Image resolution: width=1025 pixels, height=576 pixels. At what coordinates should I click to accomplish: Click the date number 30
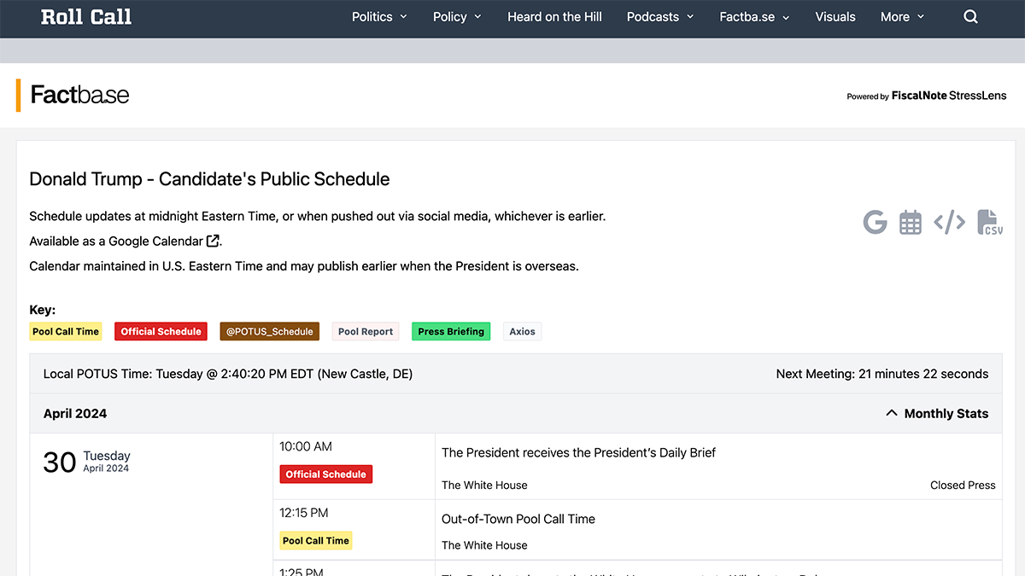(60, 463)
